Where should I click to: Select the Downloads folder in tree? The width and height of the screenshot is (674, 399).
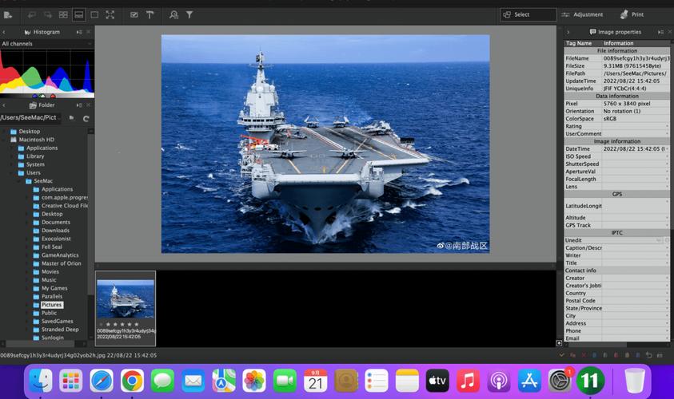pyautogui.click(x=55, y=231)
